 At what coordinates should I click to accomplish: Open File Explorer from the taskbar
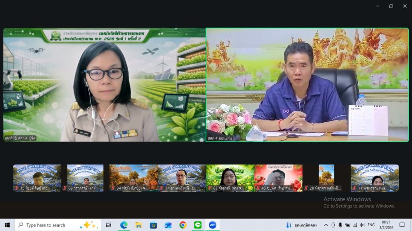pyautogui.click(x=138, y=225)
